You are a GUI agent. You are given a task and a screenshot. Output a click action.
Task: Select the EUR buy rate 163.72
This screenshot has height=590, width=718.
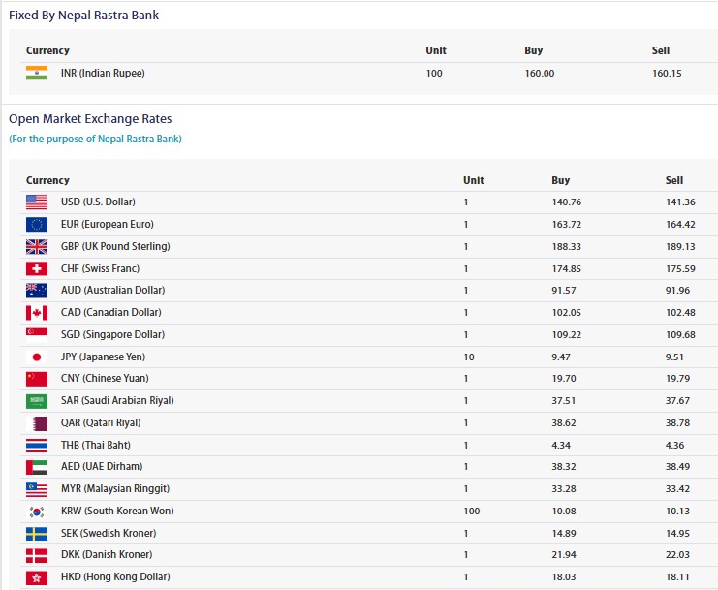[564, 224]
